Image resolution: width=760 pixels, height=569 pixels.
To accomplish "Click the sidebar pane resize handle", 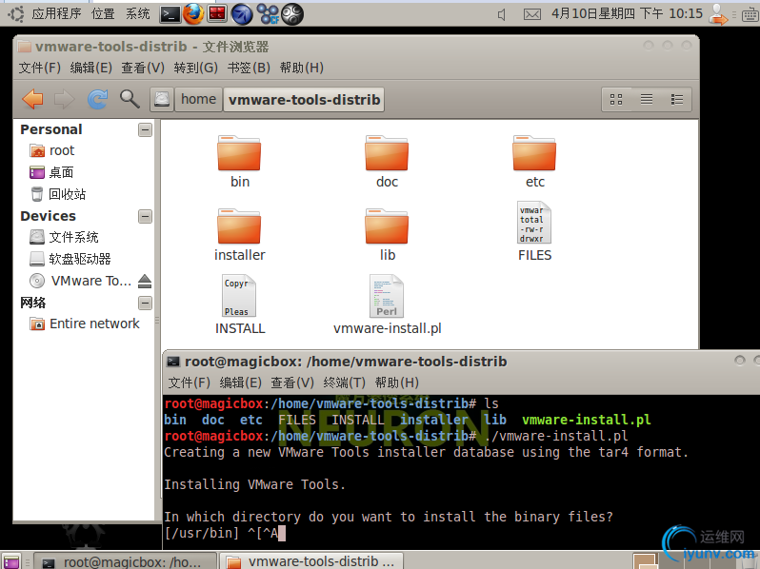I will pyautogui.click(x=157, y=320).
